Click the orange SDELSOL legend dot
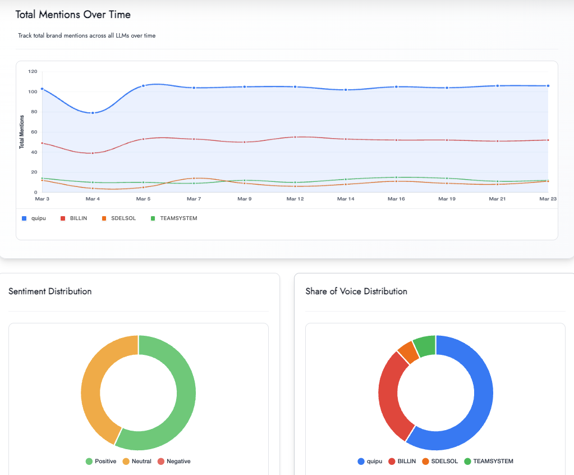The image size is (574, 475). coord(104,218)
